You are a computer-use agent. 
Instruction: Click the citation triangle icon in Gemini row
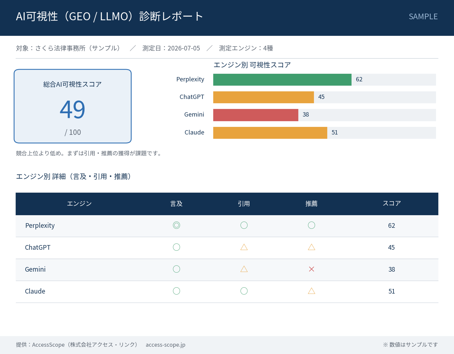coord(244,269)
